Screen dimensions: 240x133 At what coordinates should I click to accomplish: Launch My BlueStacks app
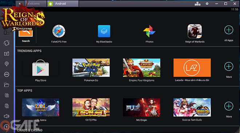(104, 31)
